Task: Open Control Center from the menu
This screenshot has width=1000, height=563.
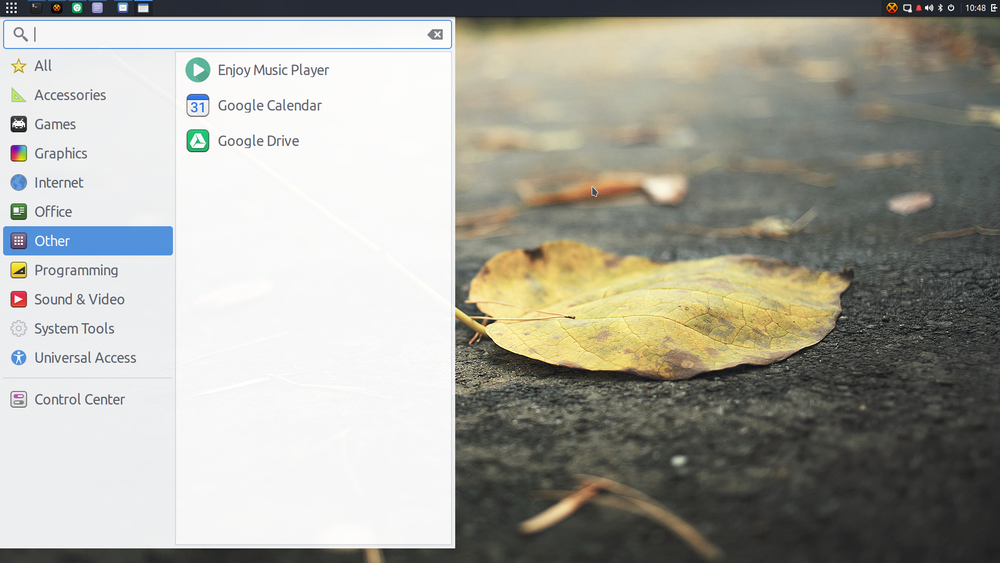Action: [88, 399]
